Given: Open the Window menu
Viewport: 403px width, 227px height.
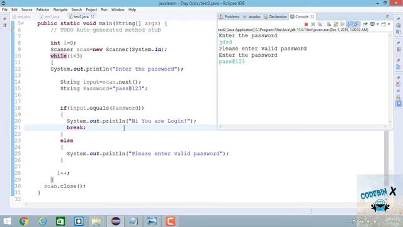Looking at the screenshot, I should [x=118, y=9].
